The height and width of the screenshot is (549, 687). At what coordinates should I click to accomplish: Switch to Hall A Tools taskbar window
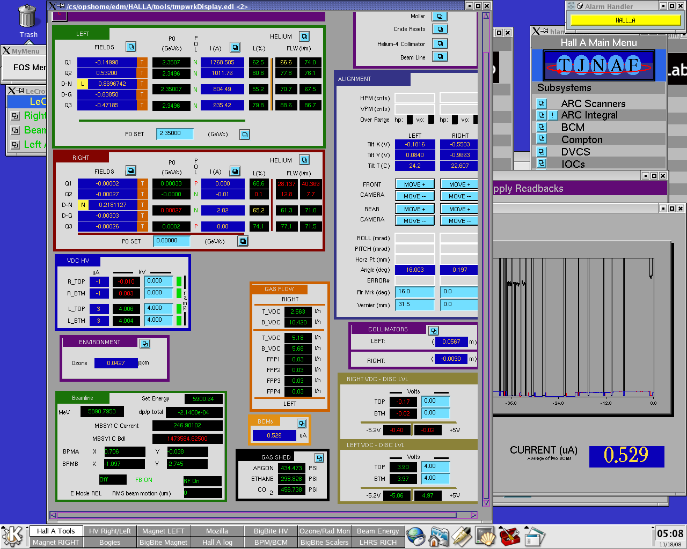click(56, 531)
